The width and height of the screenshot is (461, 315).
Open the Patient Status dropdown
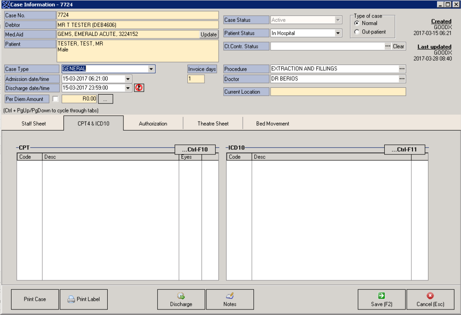(338, 33)
